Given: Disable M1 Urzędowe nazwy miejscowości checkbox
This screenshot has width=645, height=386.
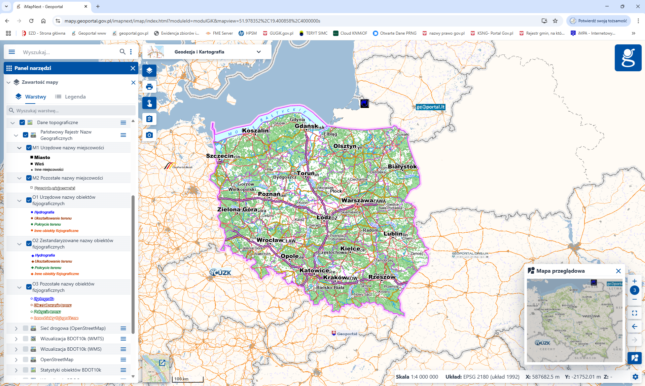Looking at the screenshot, I should (29, 148).
